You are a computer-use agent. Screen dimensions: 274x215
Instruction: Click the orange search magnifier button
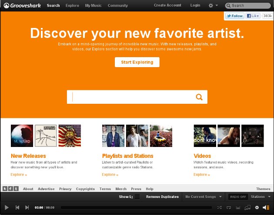199,97
